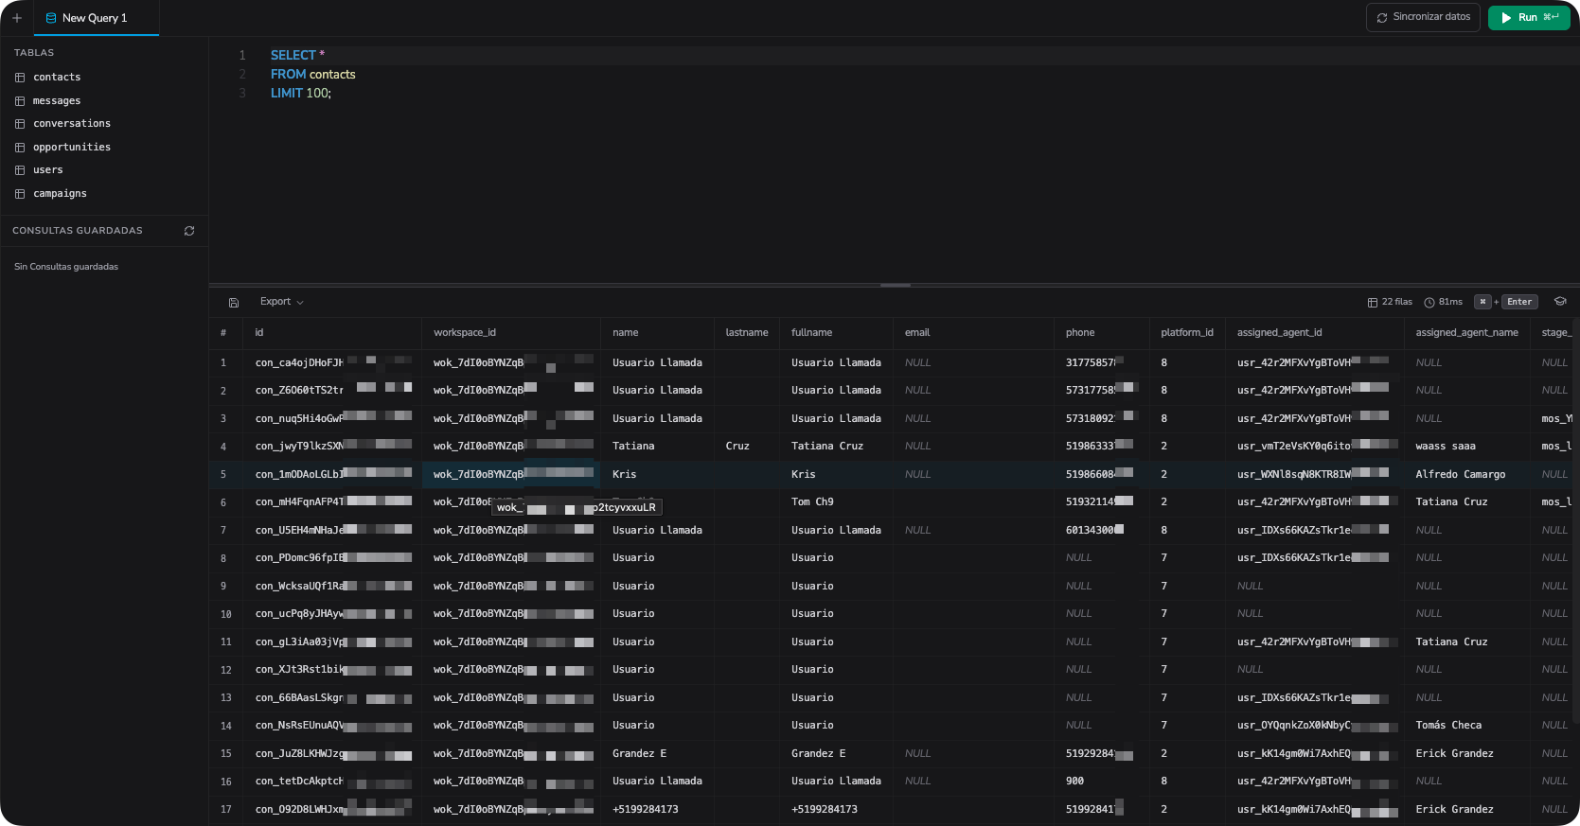Image resolution: width=1580 pixels, height=826 pixels.
Task: Click the assigned_agent_name column header
Action: point(1466,333)
